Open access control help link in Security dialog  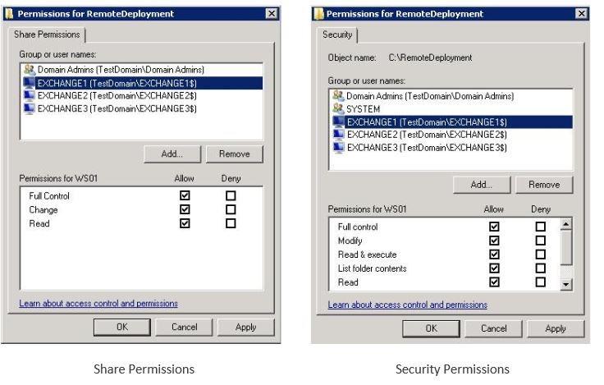click(407, 305)
